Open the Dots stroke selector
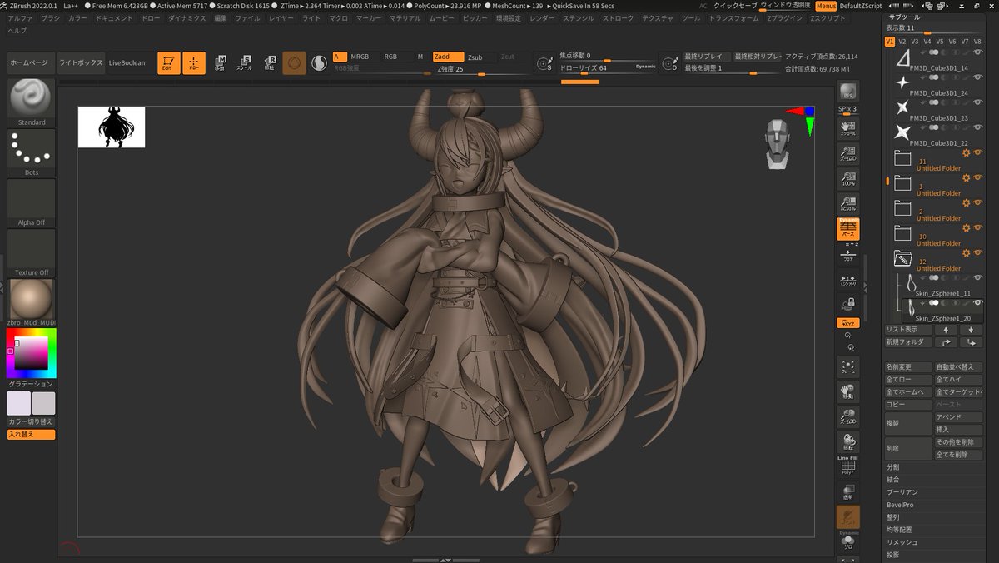The image size is (999, 563). [x=32, y=152]
